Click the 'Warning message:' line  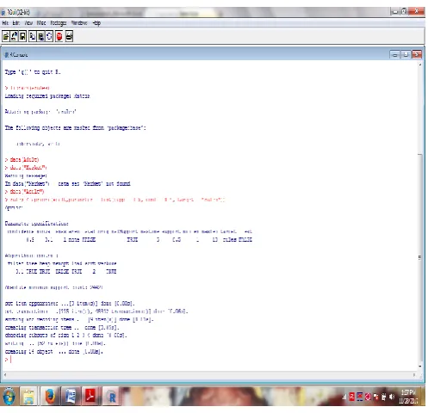pos(26,176)
